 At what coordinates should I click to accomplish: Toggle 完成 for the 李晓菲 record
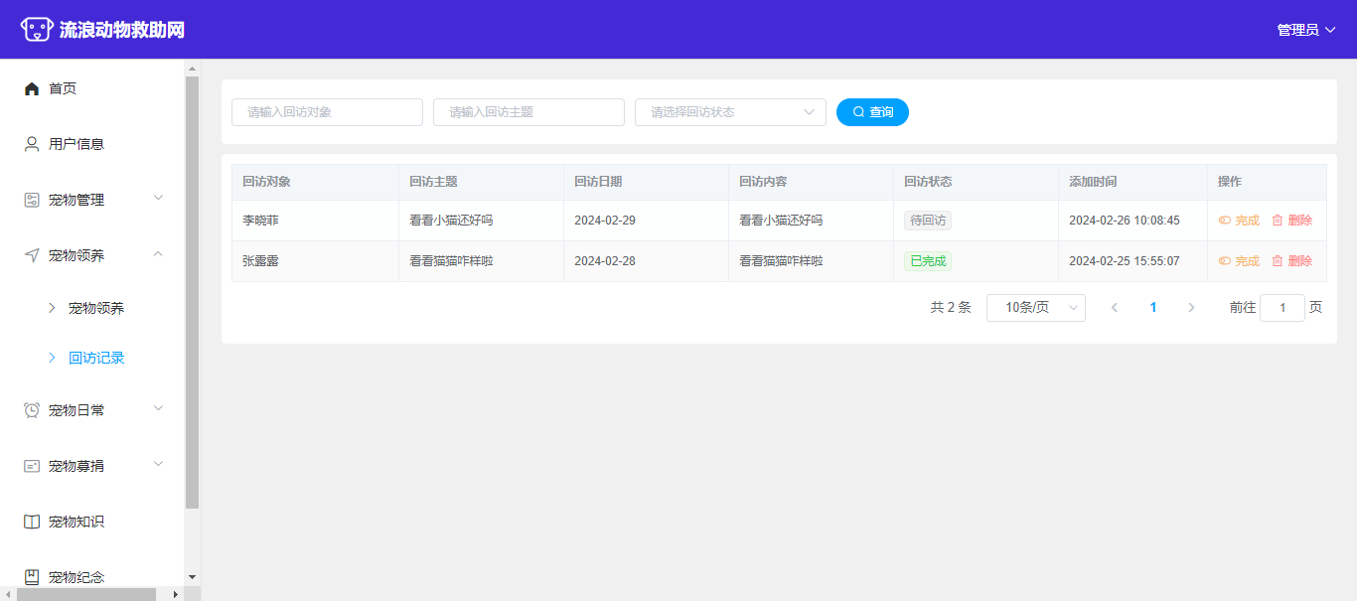(x=1239, y=221)
